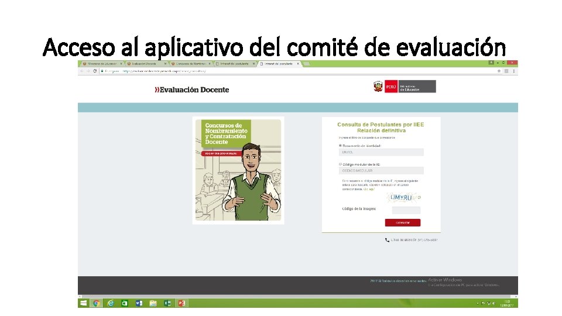Open PowerPoint from the taskbar
Image resolution: width=562 pixels, height=316 pixels.
[x=181, y=303]
